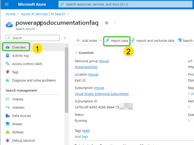Open Indexes under Search management
Image resolution: width=194 pixels, height=145 pixels.
tap(18, 99)
